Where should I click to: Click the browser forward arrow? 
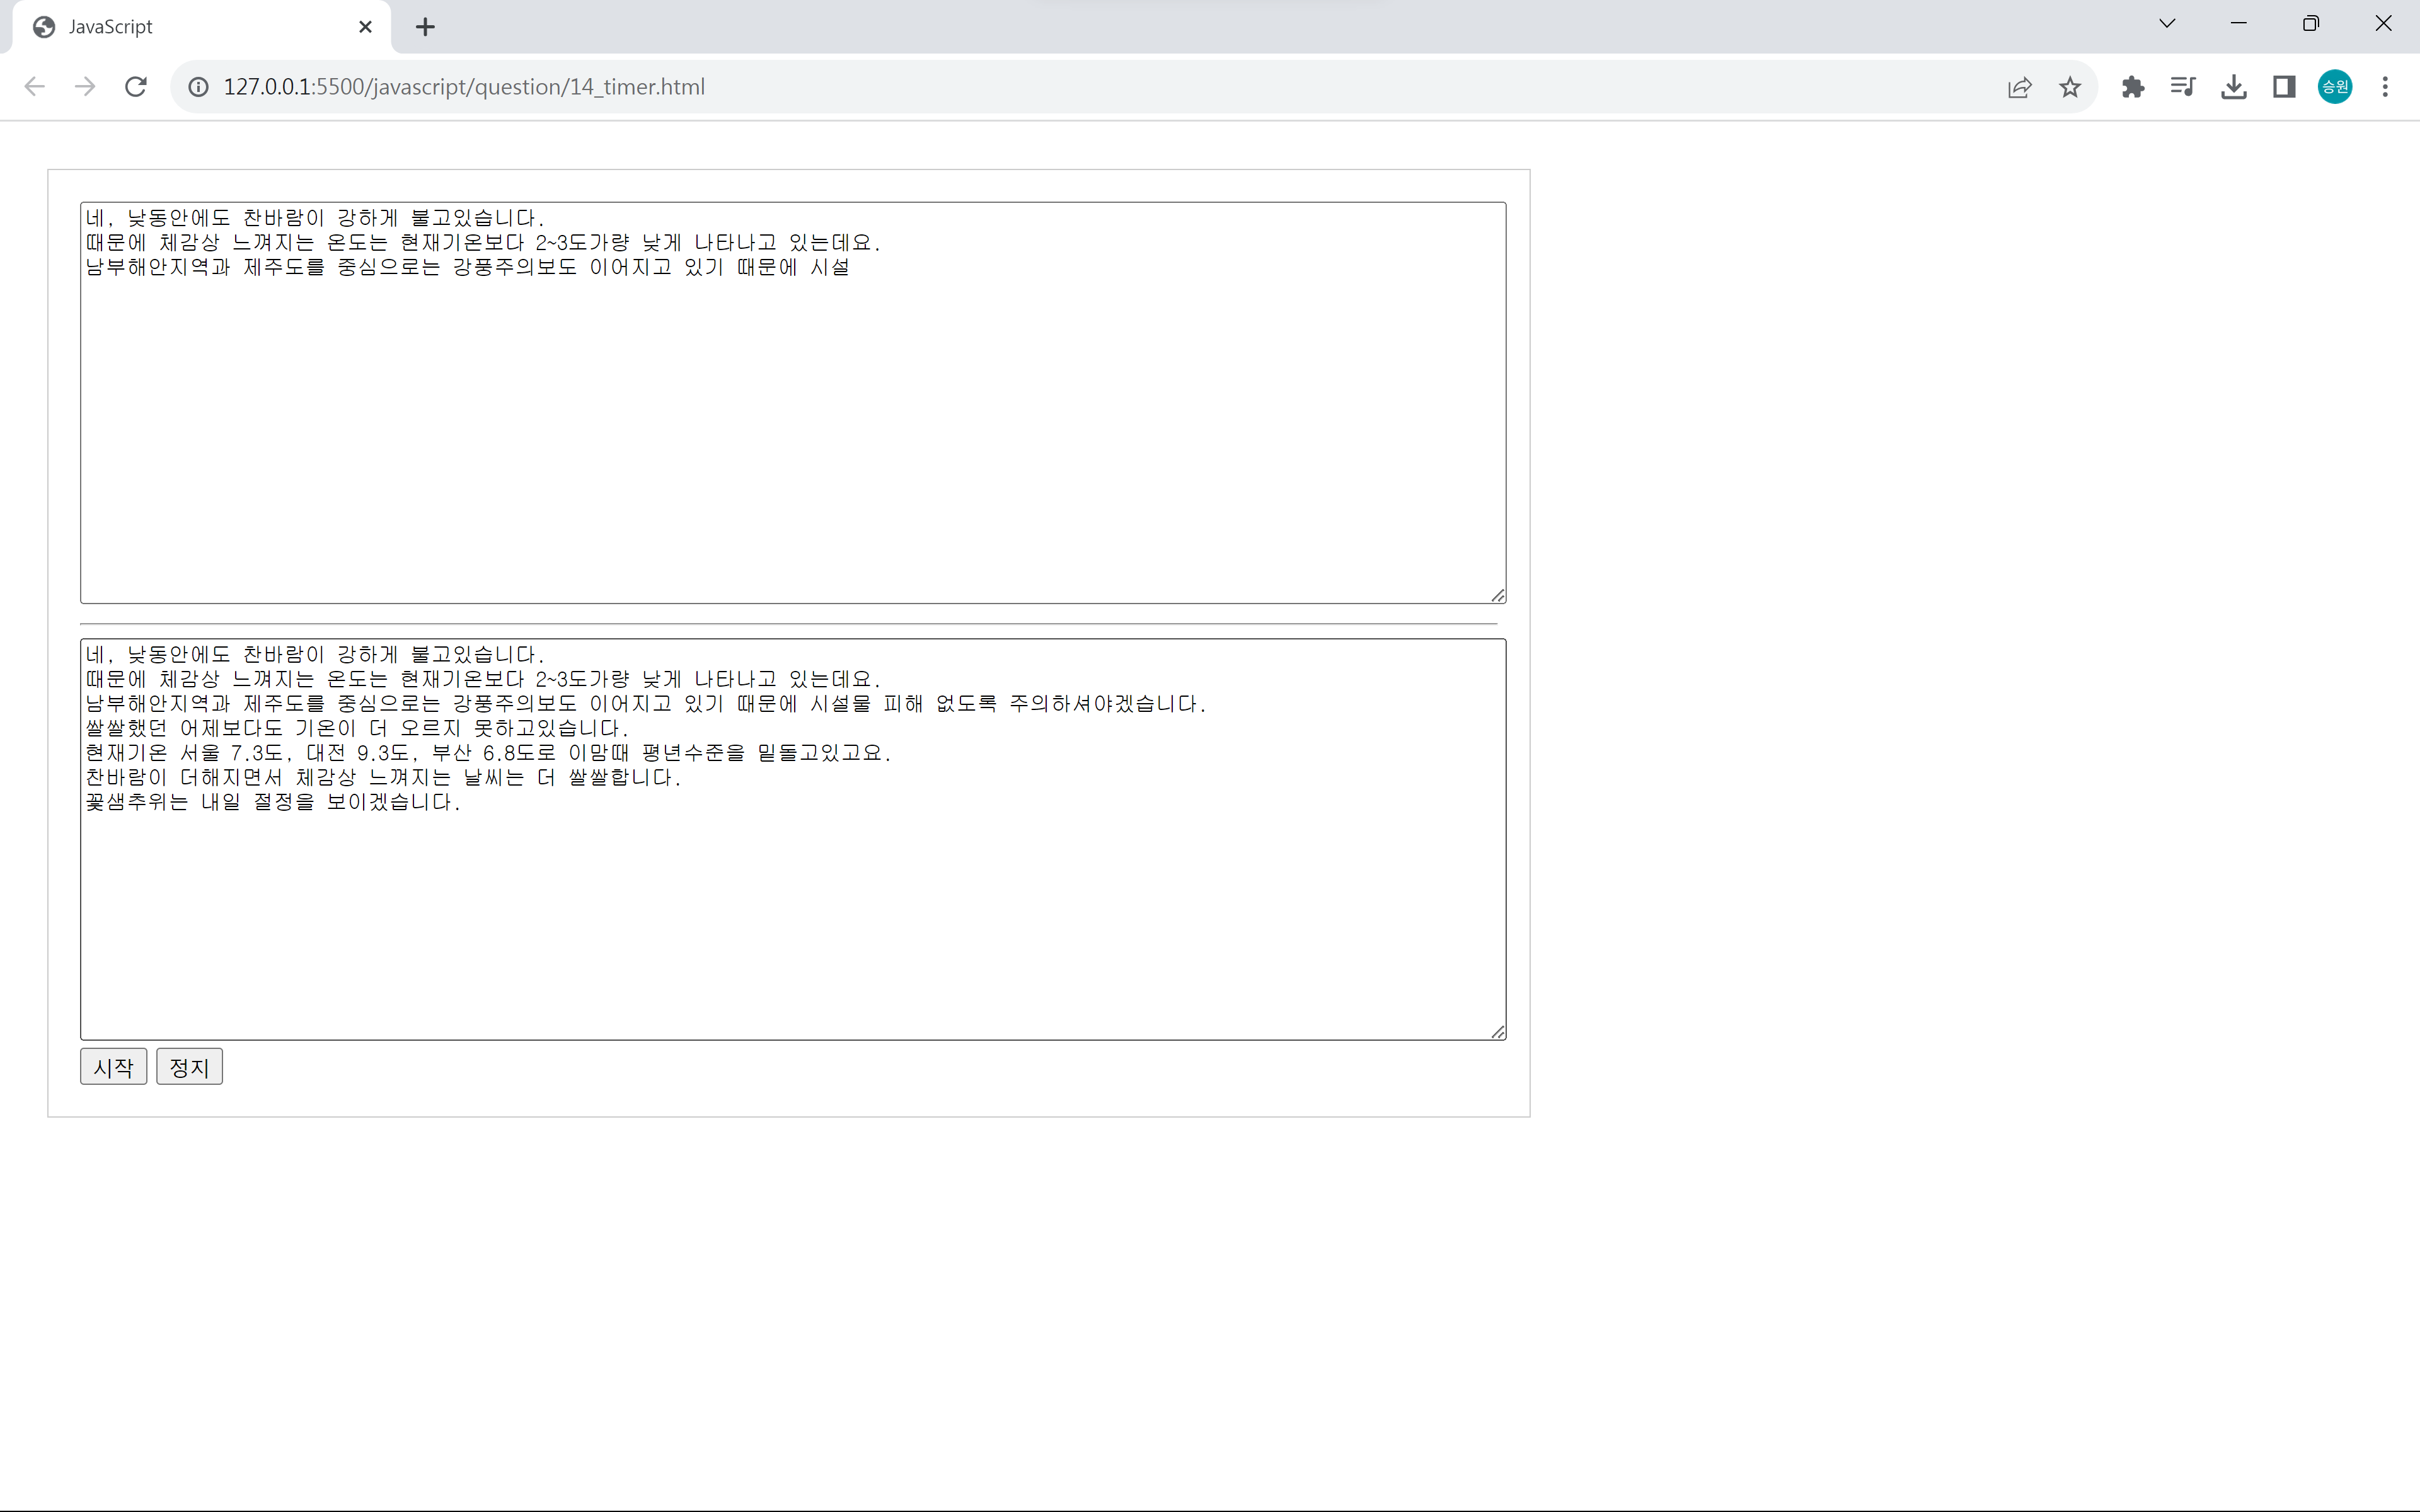coord(85,87)
